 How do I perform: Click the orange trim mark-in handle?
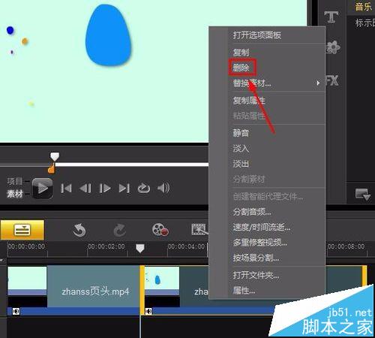point(51,169)
